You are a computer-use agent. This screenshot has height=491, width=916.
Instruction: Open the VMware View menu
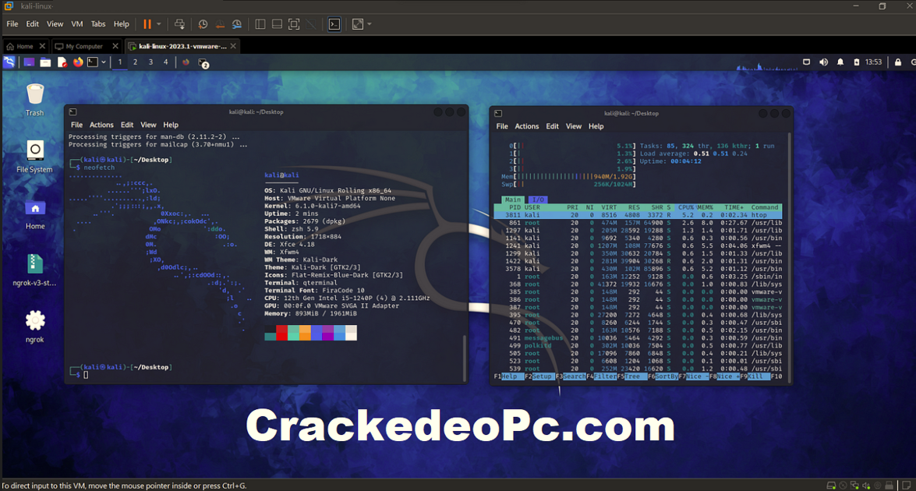pyautogui.click(x=55, y=24)
